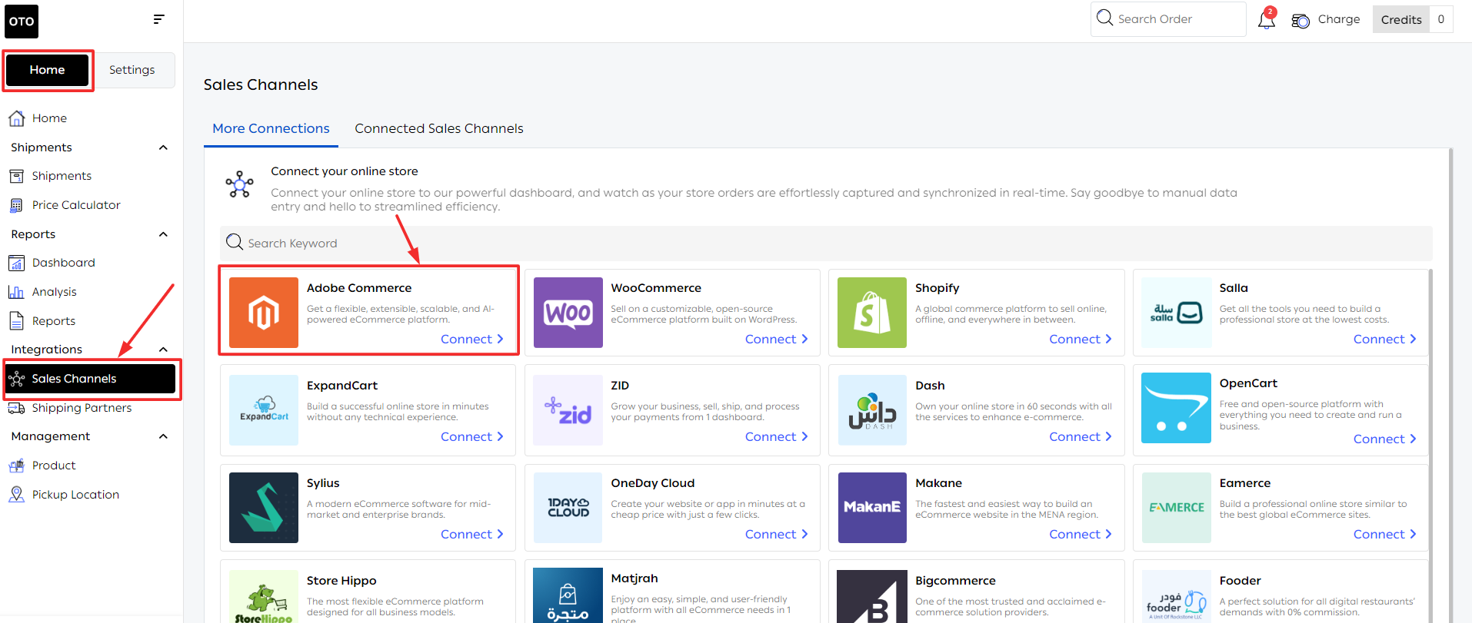Connect OneDay Cloud store
1472x623 pixels.
(x=777, y=534)
